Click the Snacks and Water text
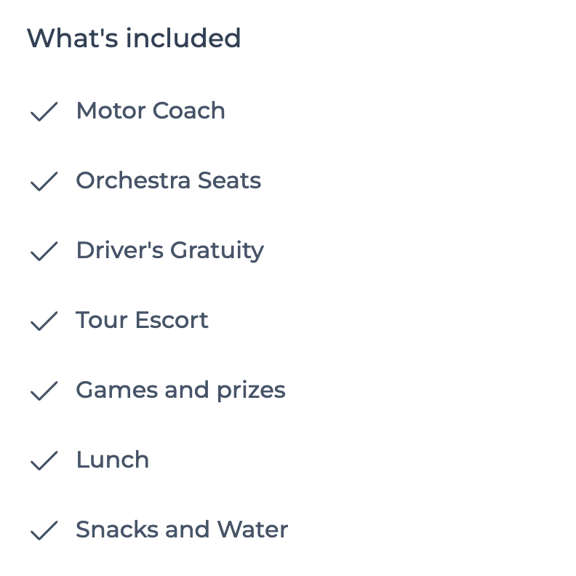The height and width of the screenshot is (576, 576). tap(182, 529)
